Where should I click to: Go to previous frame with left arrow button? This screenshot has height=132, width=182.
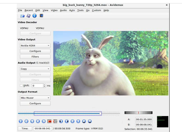[x=27, y=121]
